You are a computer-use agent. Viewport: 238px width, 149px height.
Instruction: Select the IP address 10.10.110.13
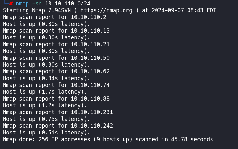(x=90, y=31)
